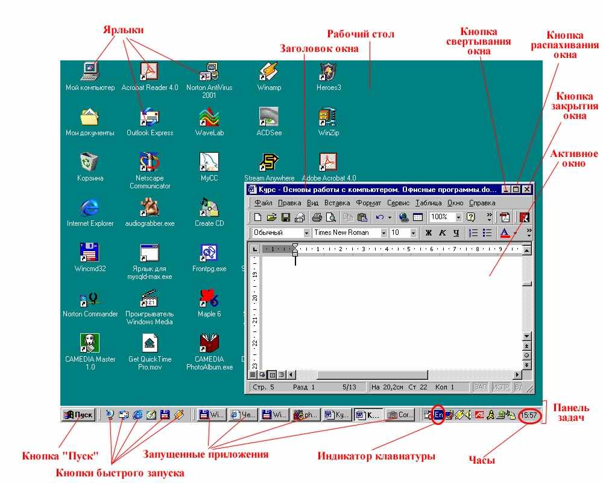603x483 pixels.
Task: Click the Undo arrow icon
Action: (x=380, y=217)
